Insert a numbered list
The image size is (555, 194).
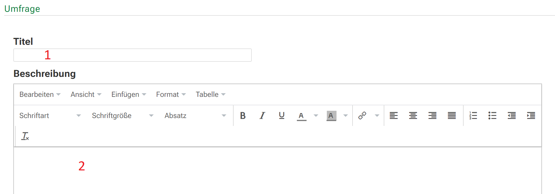tap(473, 116)
